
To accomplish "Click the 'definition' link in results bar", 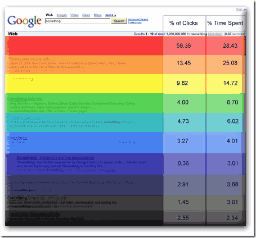I will click(215, 34).
